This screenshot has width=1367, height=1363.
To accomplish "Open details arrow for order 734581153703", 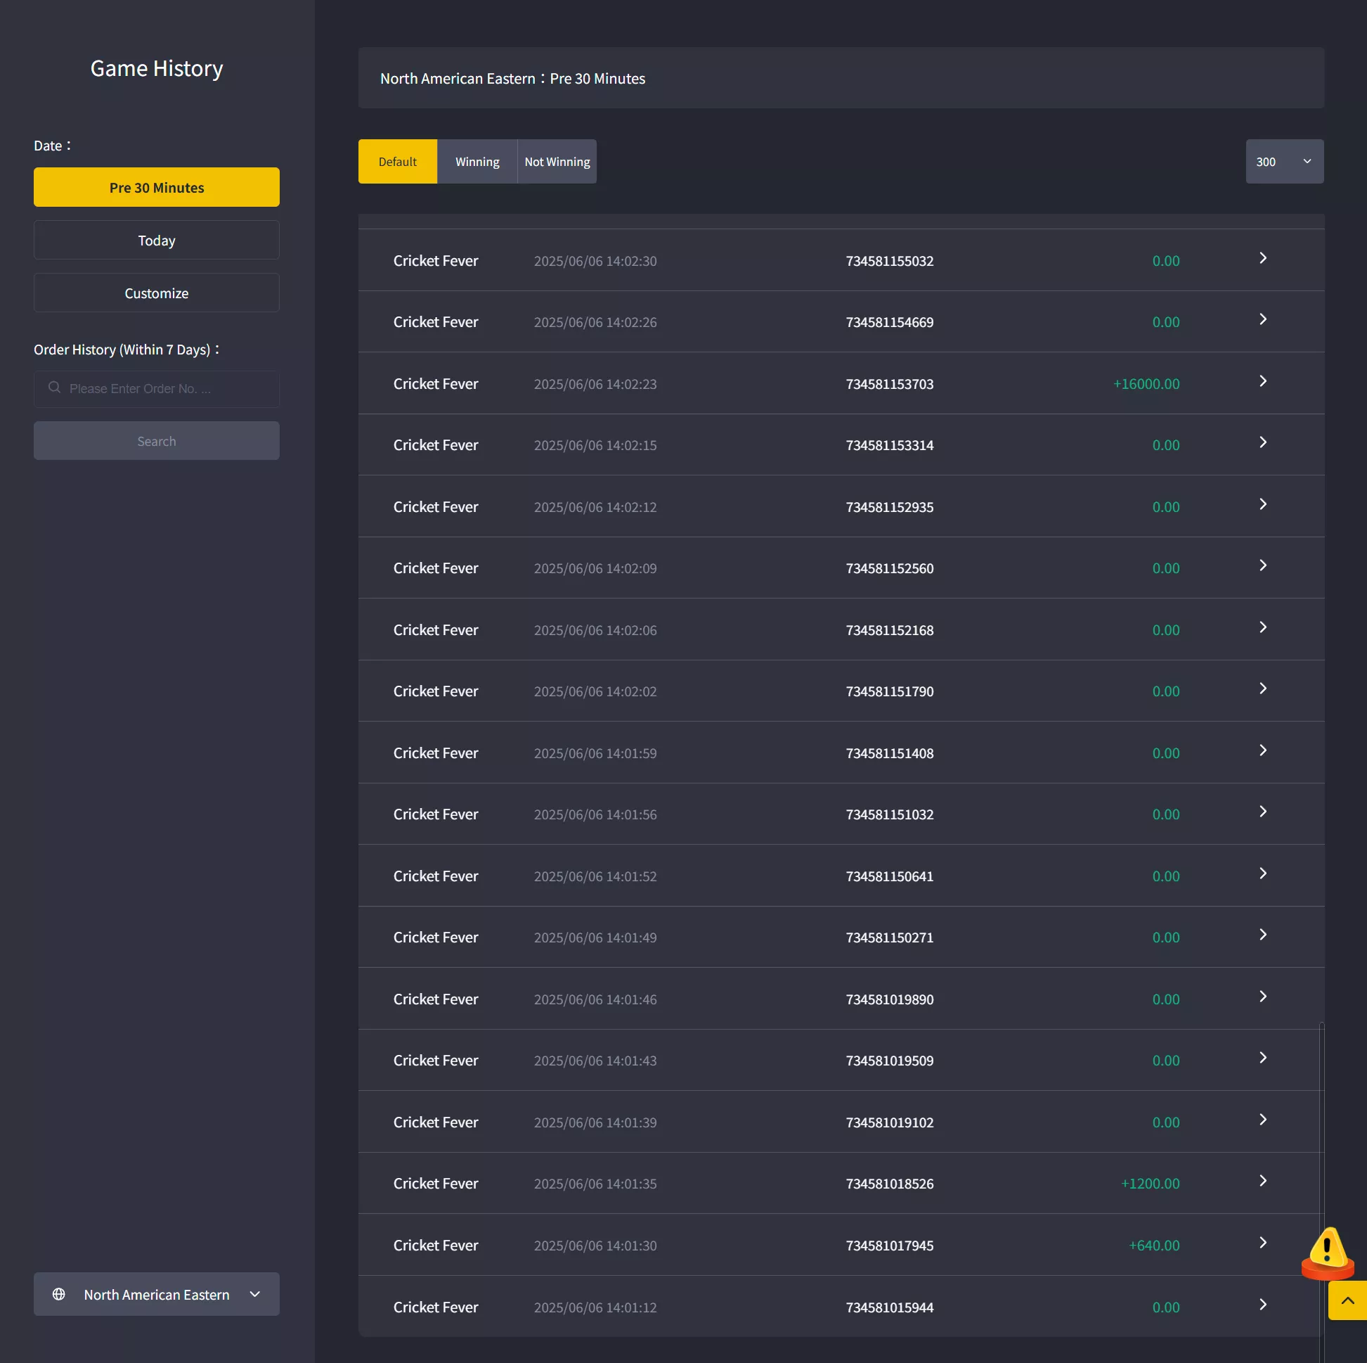I will point(1263,381).
